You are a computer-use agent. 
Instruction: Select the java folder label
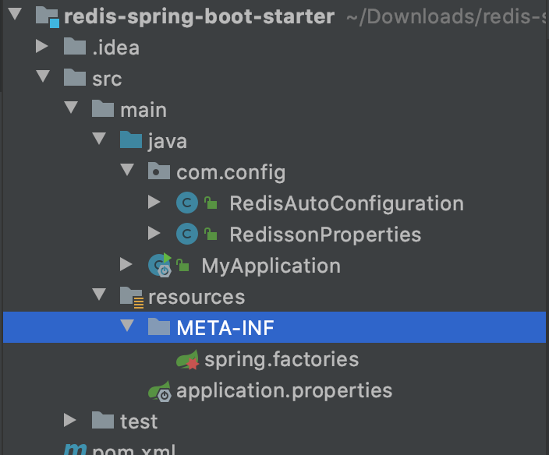tap(168, 142)
